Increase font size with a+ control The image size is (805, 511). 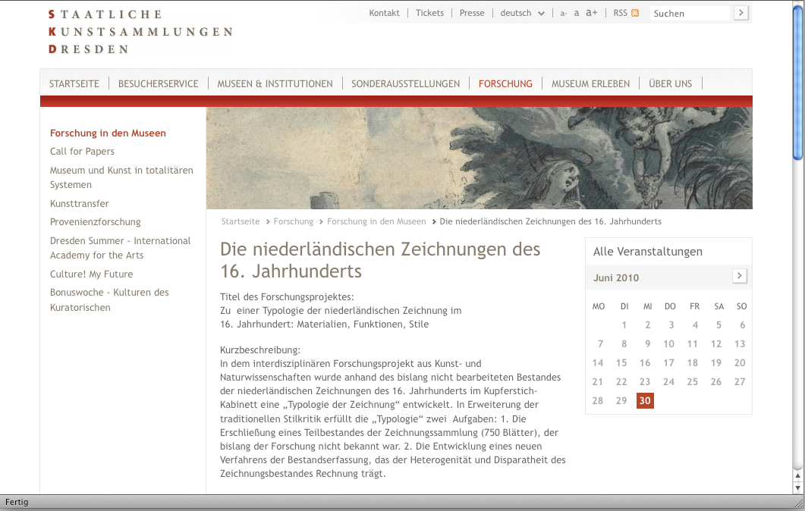(x=592, y=13)
